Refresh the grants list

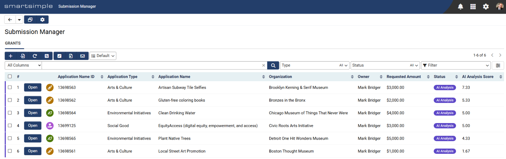(x=35, y=56)
